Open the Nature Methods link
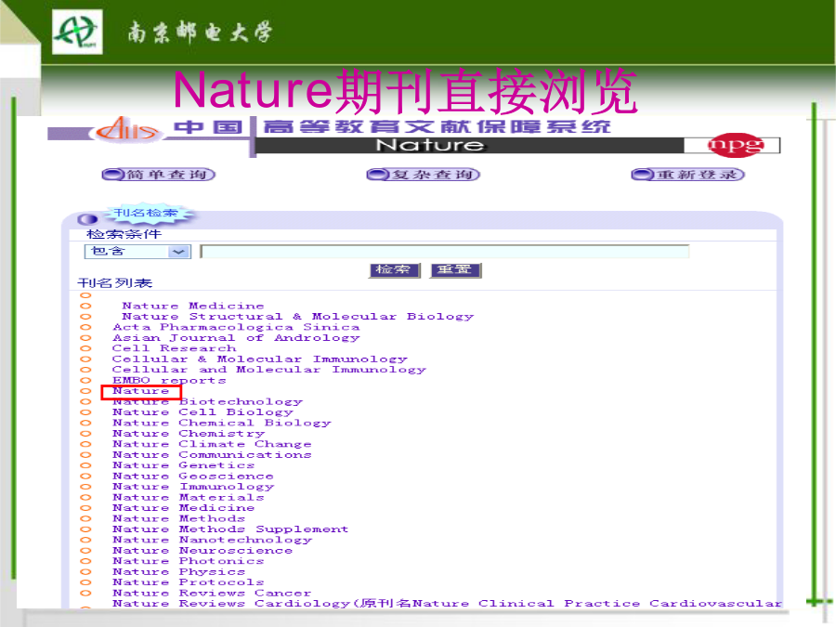This screenshot has width=836, height=627. click(179, 518)
